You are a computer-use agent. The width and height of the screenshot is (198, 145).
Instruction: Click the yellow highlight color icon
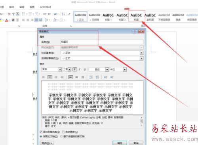coord(1,20)
